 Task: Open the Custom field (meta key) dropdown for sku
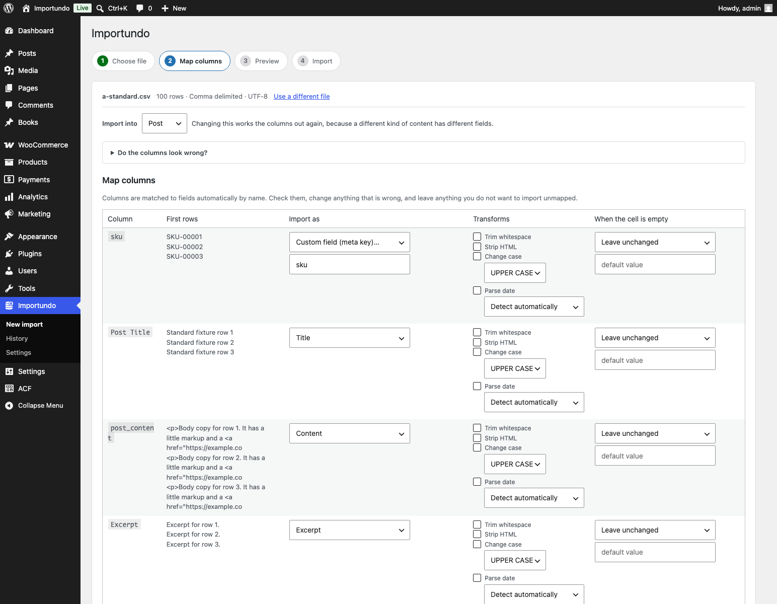tap(350, 242)
